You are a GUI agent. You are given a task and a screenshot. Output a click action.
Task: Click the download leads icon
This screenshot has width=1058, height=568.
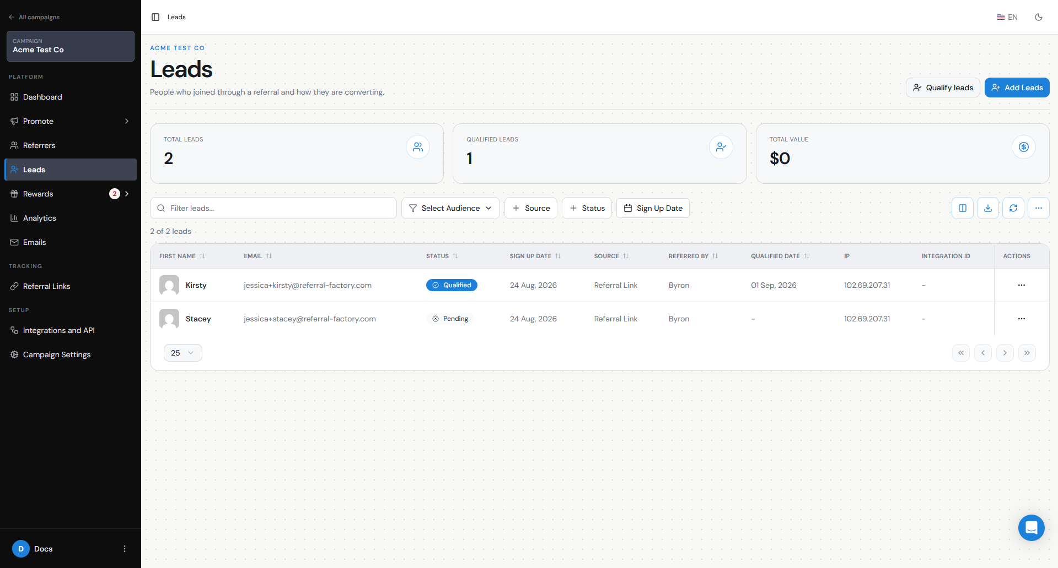click(x=988, y=208)
